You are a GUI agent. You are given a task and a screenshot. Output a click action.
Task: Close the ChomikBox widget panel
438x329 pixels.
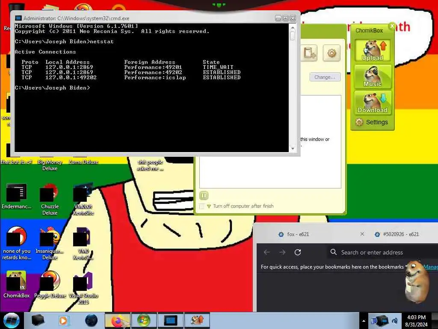tap(392, 26)
